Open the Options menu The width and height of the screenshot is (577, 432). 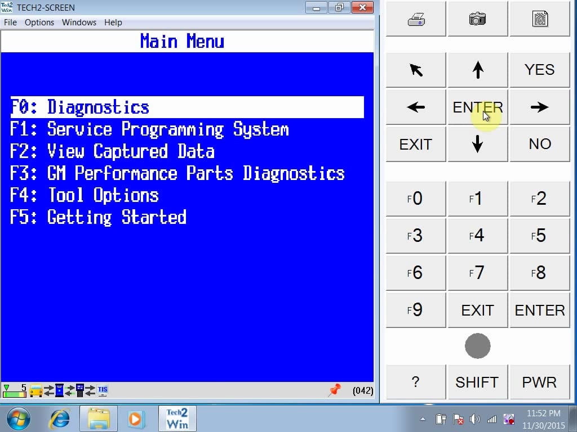coord(39,22)
